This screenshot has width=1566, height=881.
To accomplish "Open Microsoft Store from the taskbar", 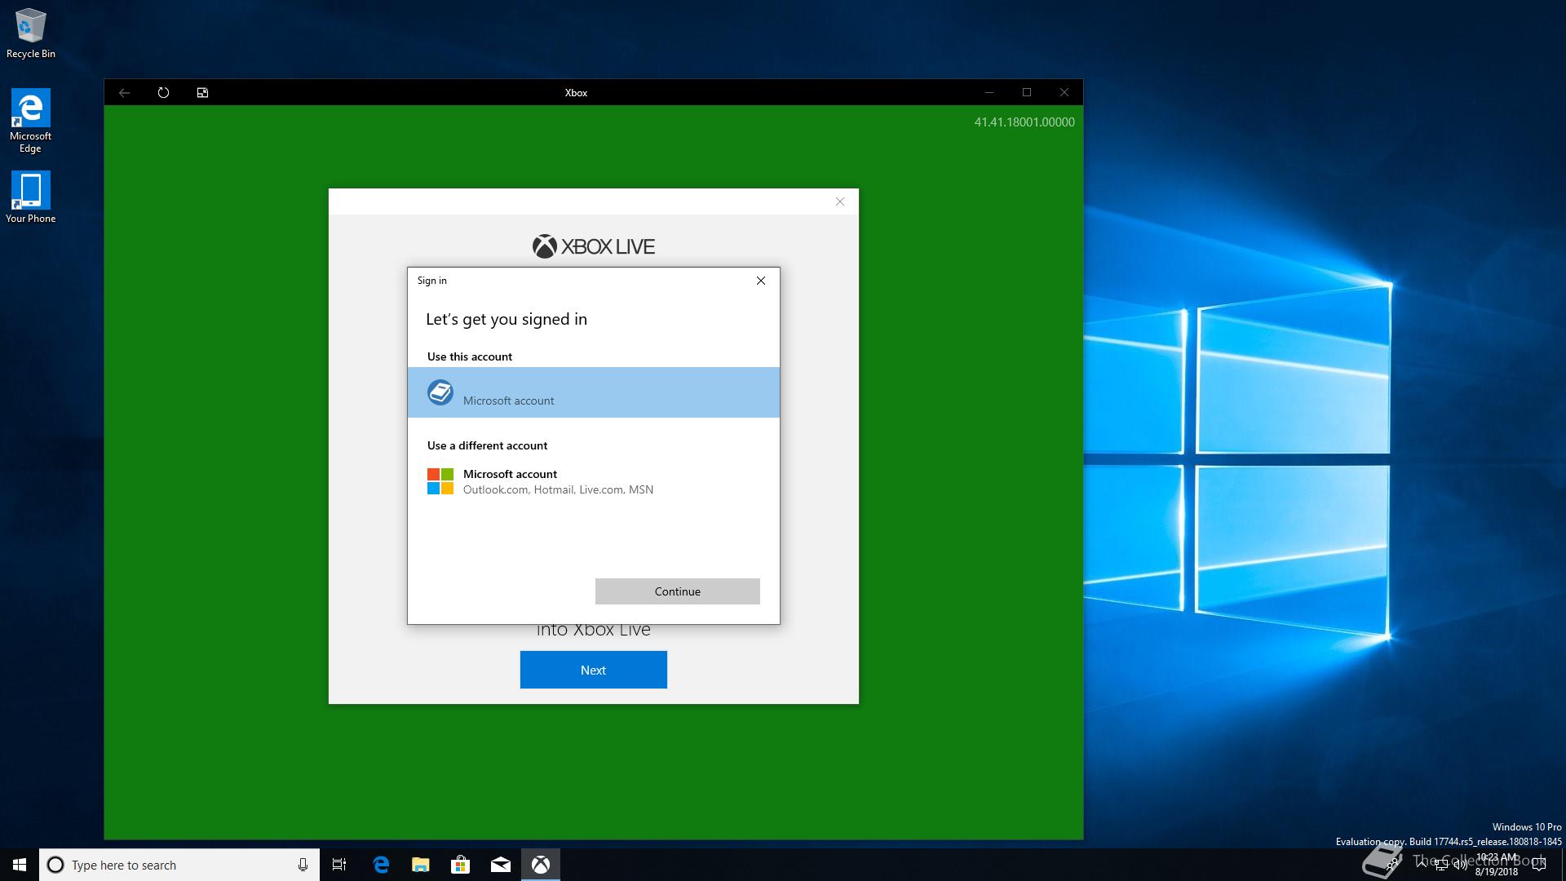I will point(461,865).
